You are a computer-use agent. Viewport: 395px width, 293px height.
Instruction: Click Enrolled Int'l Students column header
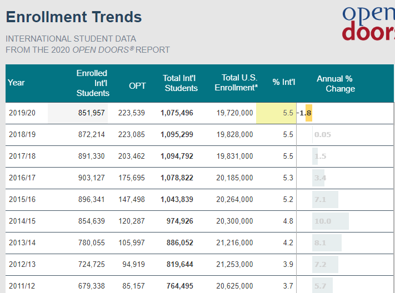click(x=93, y=83)
